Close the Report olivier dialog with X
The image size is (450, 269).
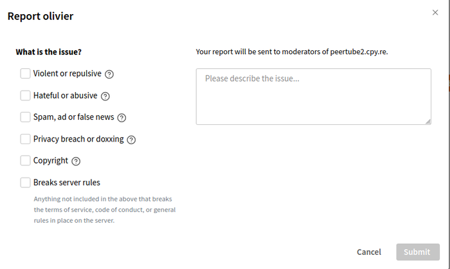pos(435,12)
